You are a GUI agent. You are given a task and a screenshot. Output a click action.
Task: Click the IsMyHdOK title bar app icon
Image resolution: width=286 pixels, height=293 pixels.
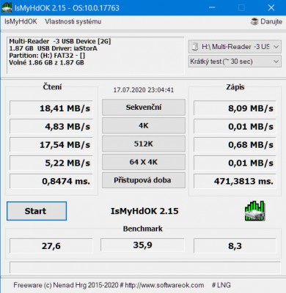7,7
